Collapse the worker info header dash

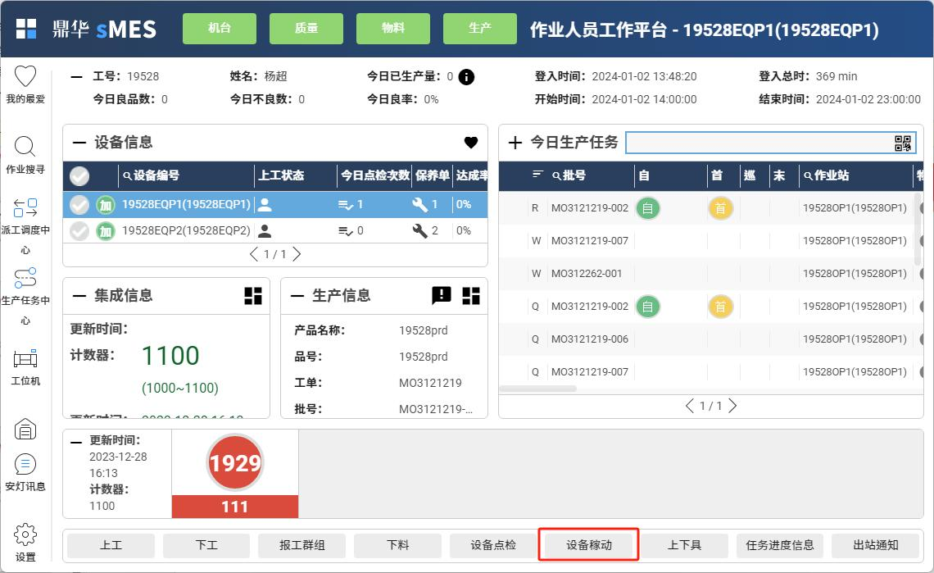76,77
